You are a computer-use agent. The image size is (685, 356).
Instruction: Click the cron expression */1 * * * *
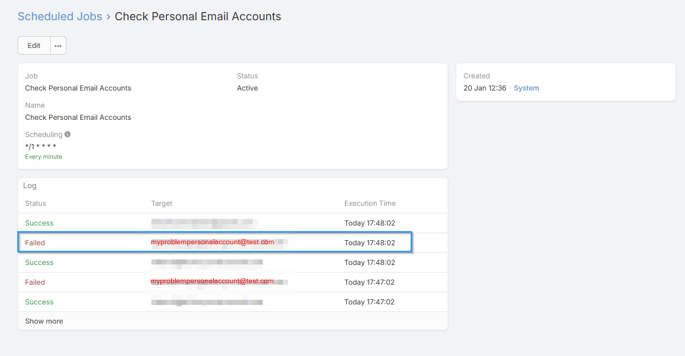coord(41,147)
